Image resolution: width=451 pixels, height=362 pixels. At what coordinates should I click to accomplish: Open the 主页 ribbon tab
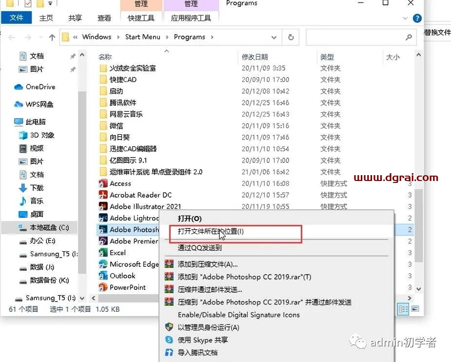click(x=46, y=18)
